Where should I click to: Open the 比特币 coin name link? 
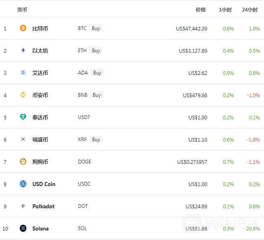pyautogui.click(x=40, y=28)
